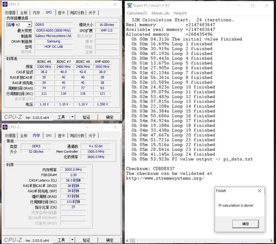This screenshot has width=276, height=244.
Task: Select 测试分数 tab in top CPU-Z window
Action: pyautogui.click(x=77, y=13)
